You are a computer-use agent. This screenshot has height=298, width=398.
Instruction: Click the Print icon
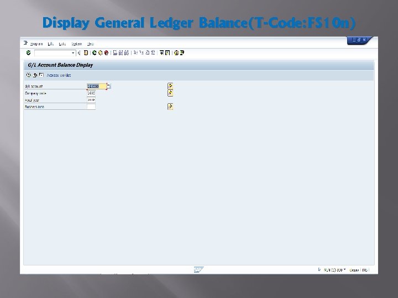pyautogui.click(x=115, y=53)
